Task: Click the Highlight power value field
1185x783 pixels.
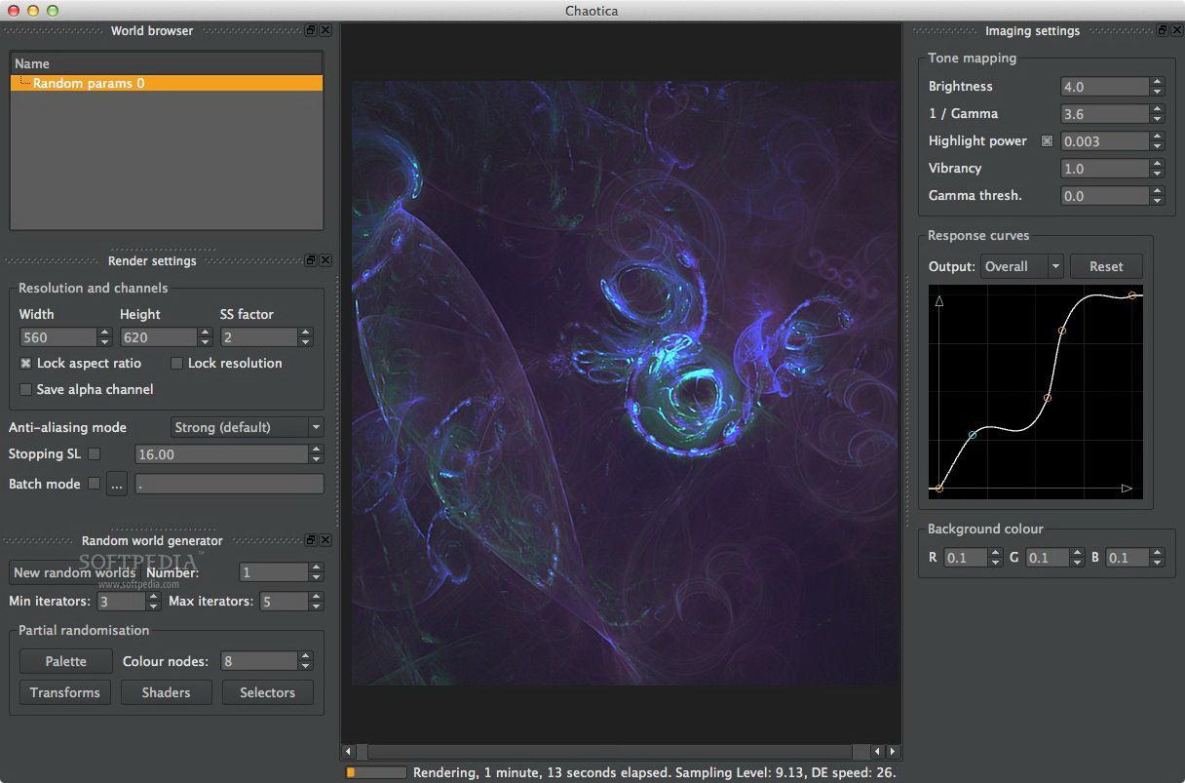Action: (x=1105, y=141)
